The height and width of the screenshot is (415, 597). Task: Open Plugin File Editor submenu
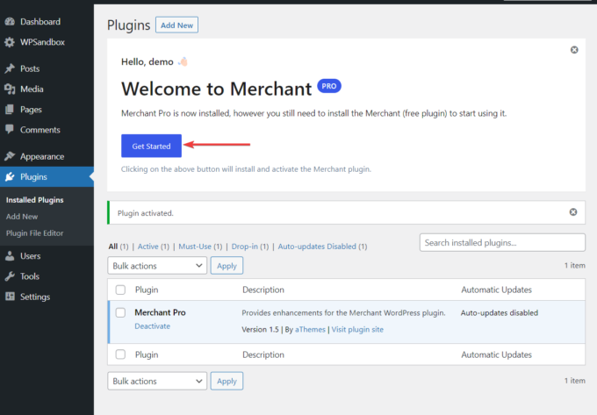[x=34, y=233]
